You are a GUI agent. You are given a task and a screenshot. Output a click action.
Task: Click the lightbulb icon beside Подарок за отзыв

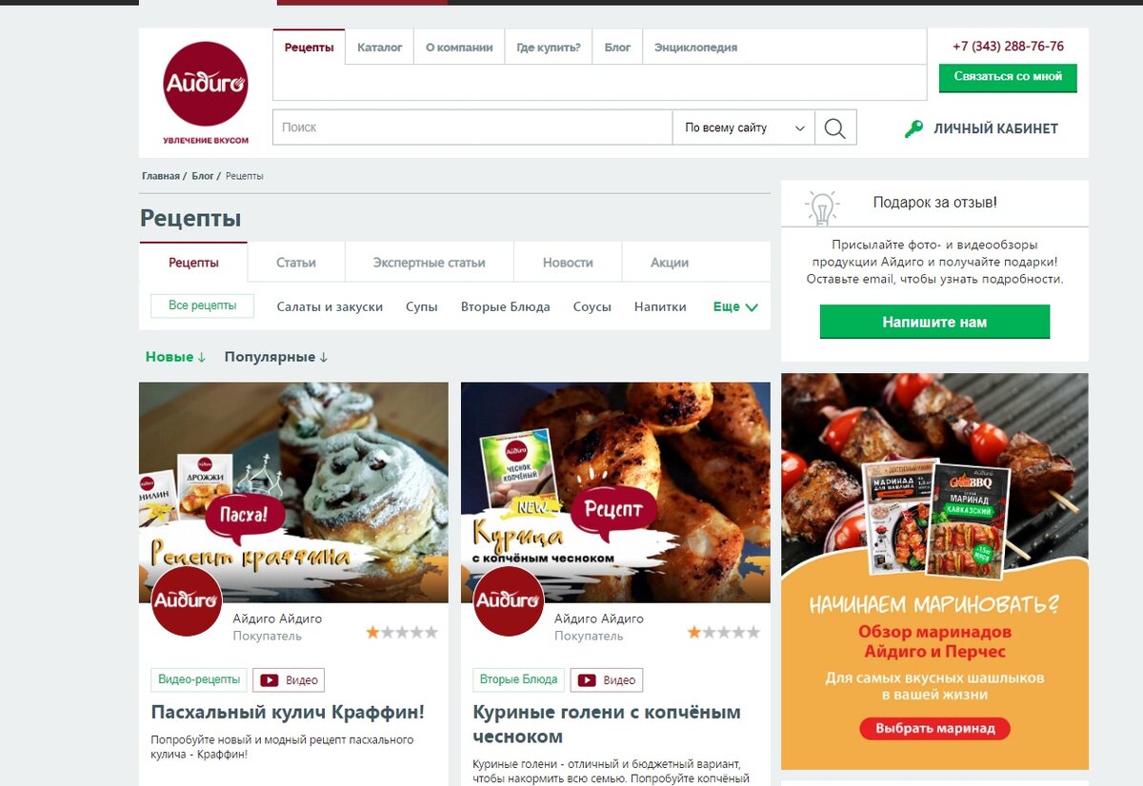pos(822,206)
